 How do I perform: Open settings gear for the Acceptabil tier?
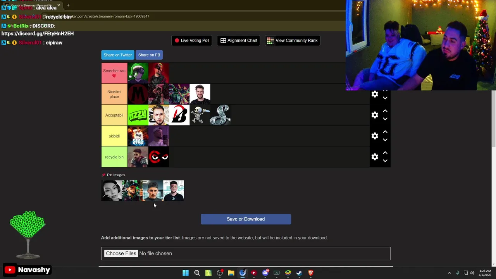pyautogui.click(x=375, y=115)
